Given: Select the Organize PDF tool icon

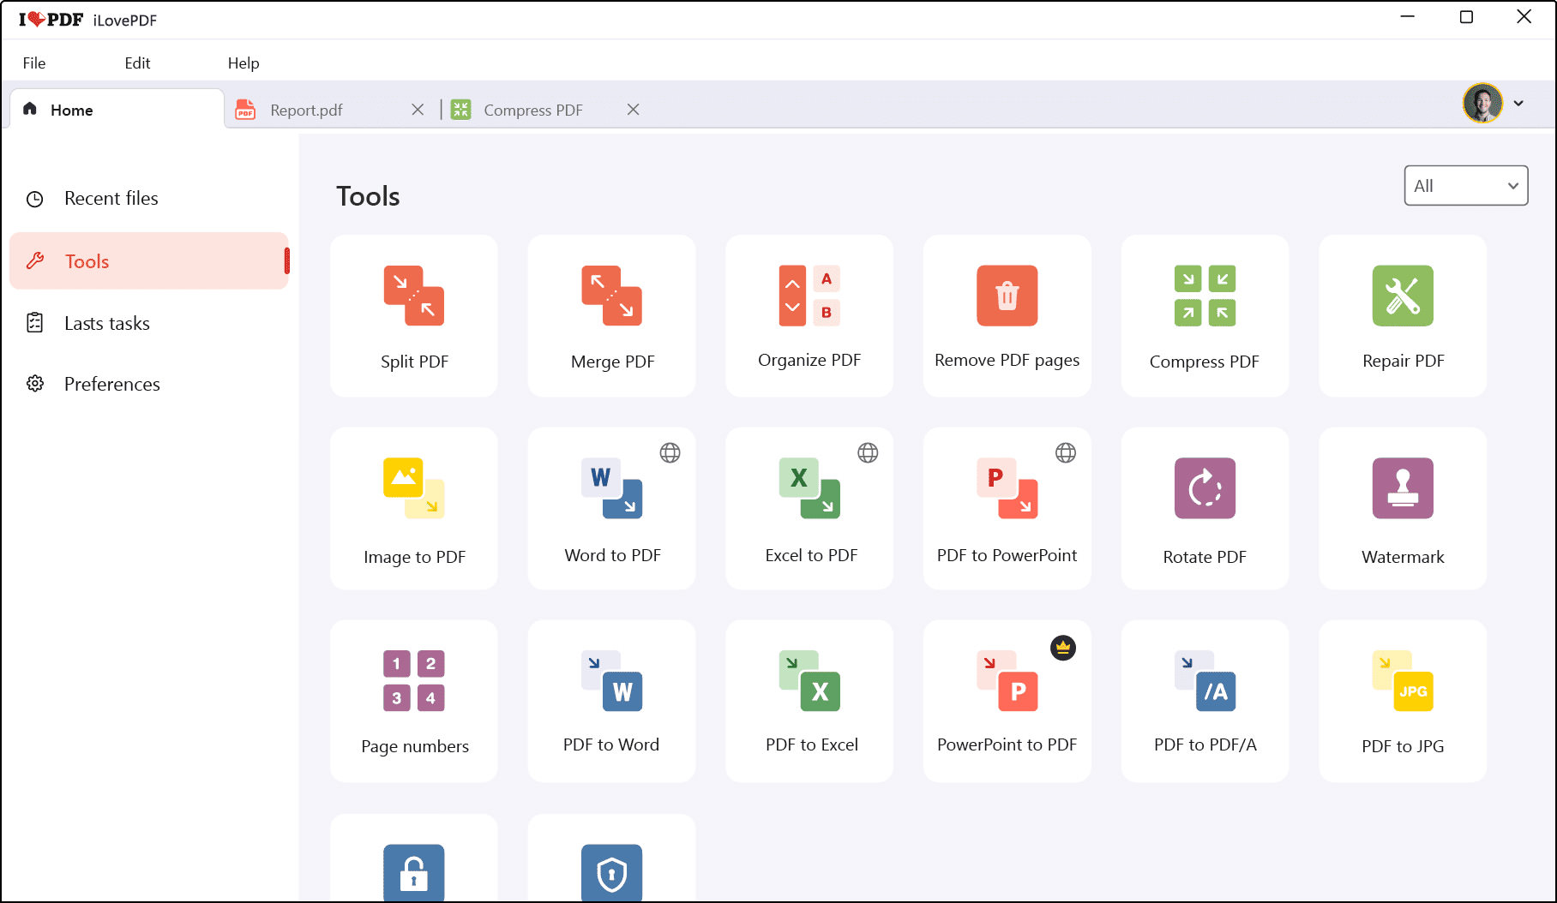Looking at the screenshot, I should [x=809, y=296].
